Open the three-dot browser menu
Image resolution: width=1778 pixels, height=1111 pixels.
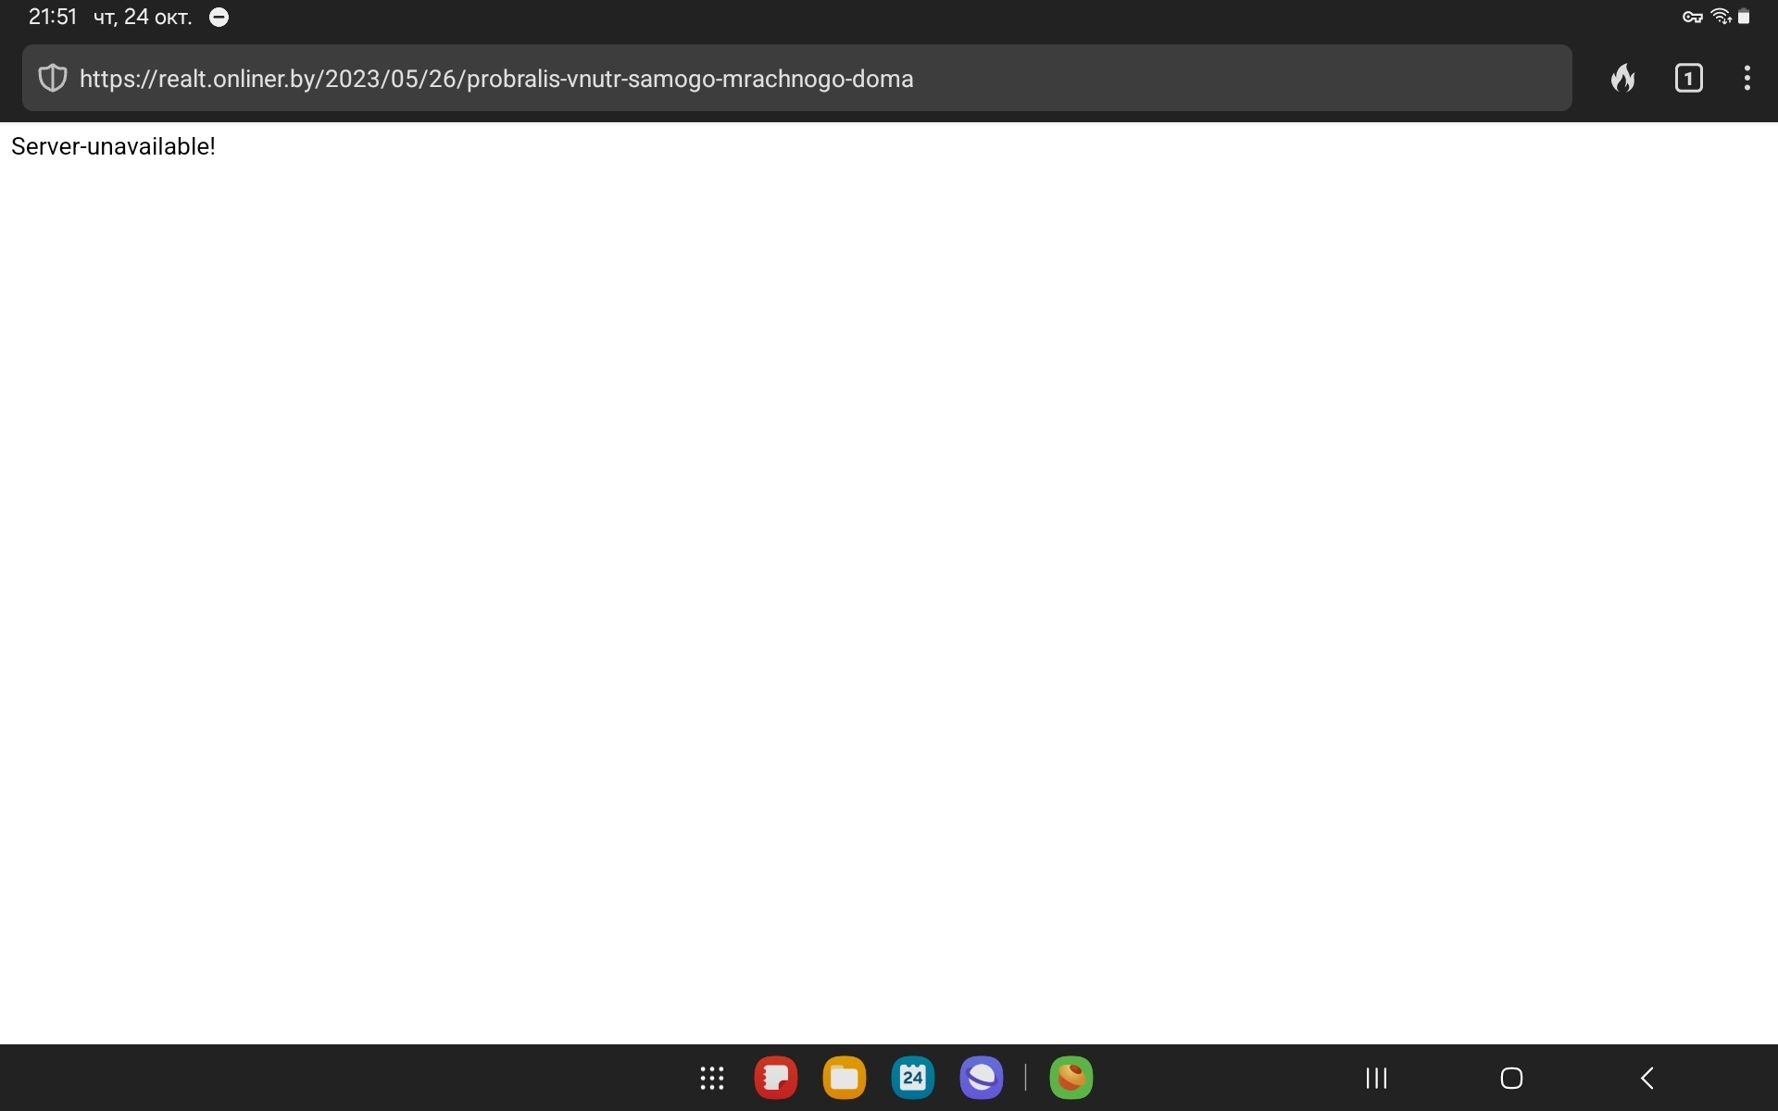(x=1747, y=79)
